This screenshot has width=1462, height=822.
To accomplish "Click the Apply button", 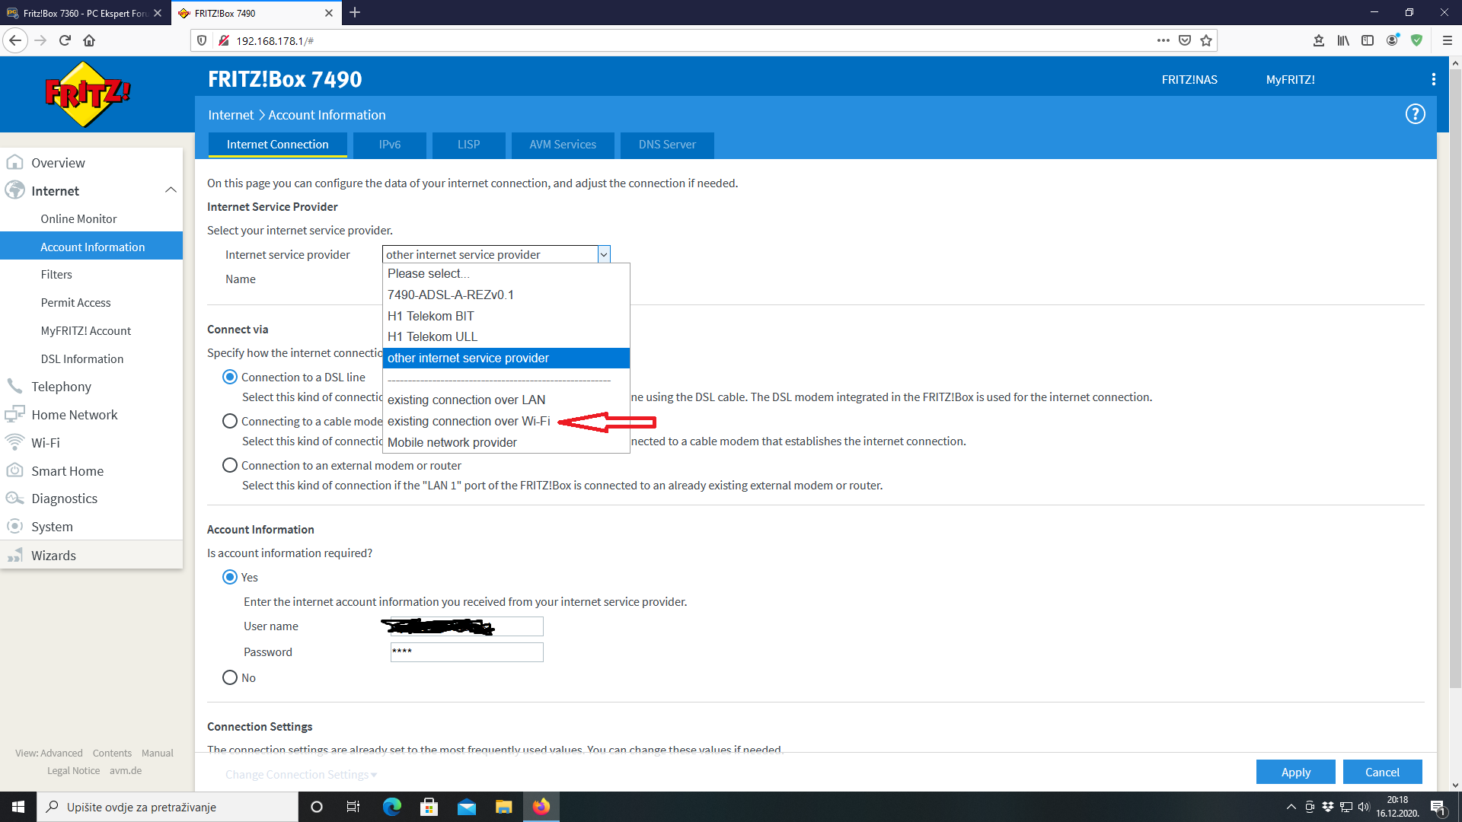I will (x=1296, y=772).
